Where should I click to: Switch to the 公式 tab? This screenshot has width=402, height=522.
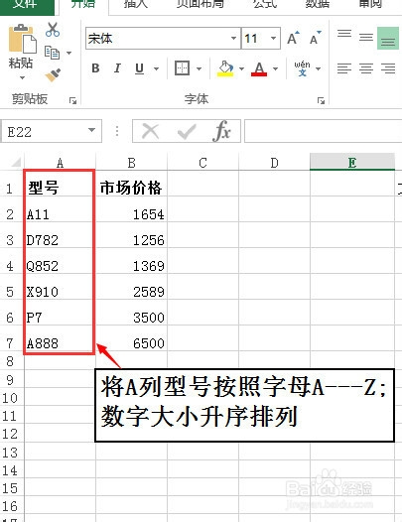click(x=265, y=5)
